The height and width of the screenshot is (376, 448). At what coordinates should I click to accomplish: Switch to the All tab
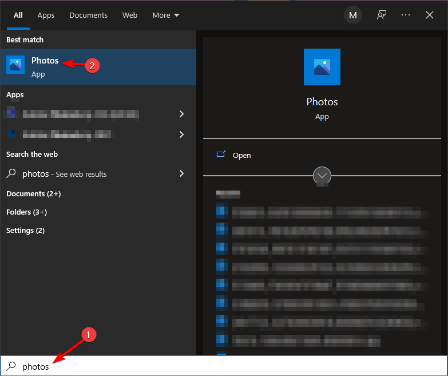pos(18,15)
